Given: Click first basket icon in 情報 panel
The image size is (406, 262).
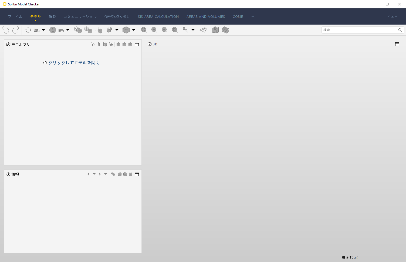Looking at the screenshot, I should pos(120,174).
